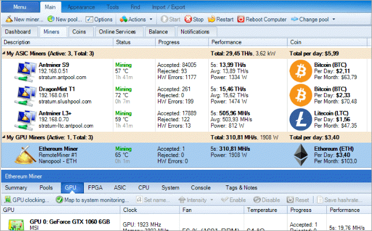Viewport: 372px width, 231px height.
Task: Open the Menu button
Action: [x=20, y=7]
